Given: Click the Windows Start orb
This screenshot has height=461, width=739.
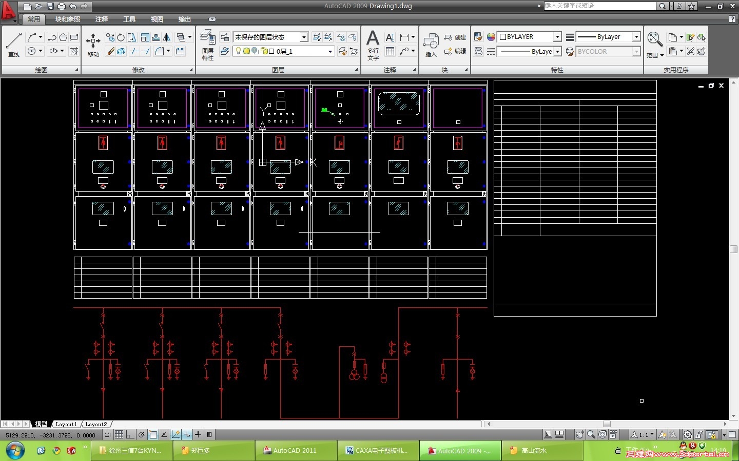Looking at the screenshot, I should tap(15, 451).
